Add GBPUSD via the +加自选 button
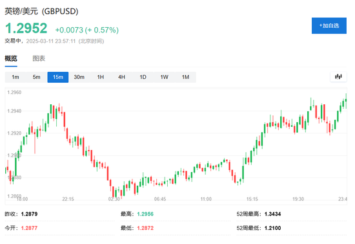 click(x=329, y=26)
